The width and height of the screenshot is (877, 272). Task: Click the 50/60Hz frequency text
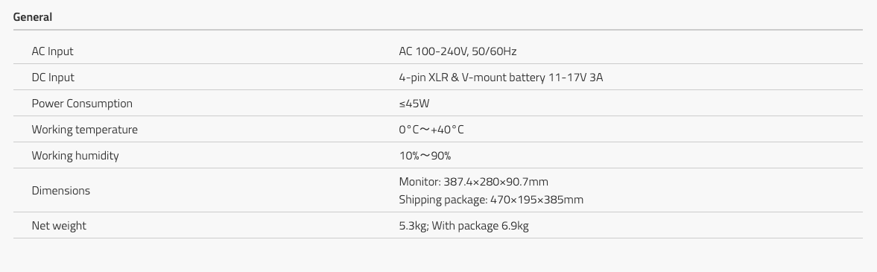point(494,51)
